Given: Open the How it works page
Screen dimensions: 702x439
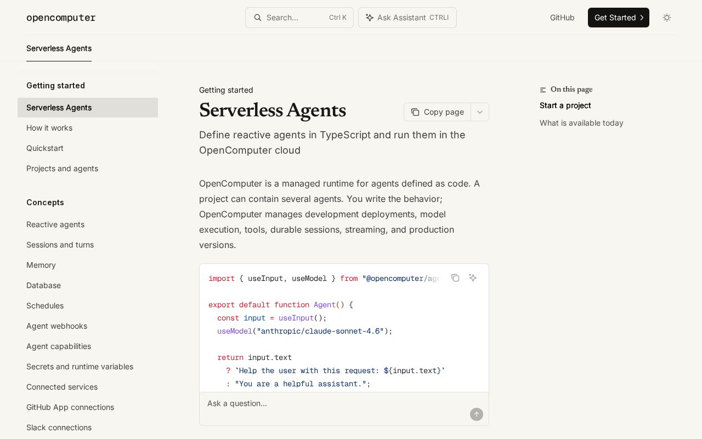Looking at the screenshot, I should tap(88, 128).
